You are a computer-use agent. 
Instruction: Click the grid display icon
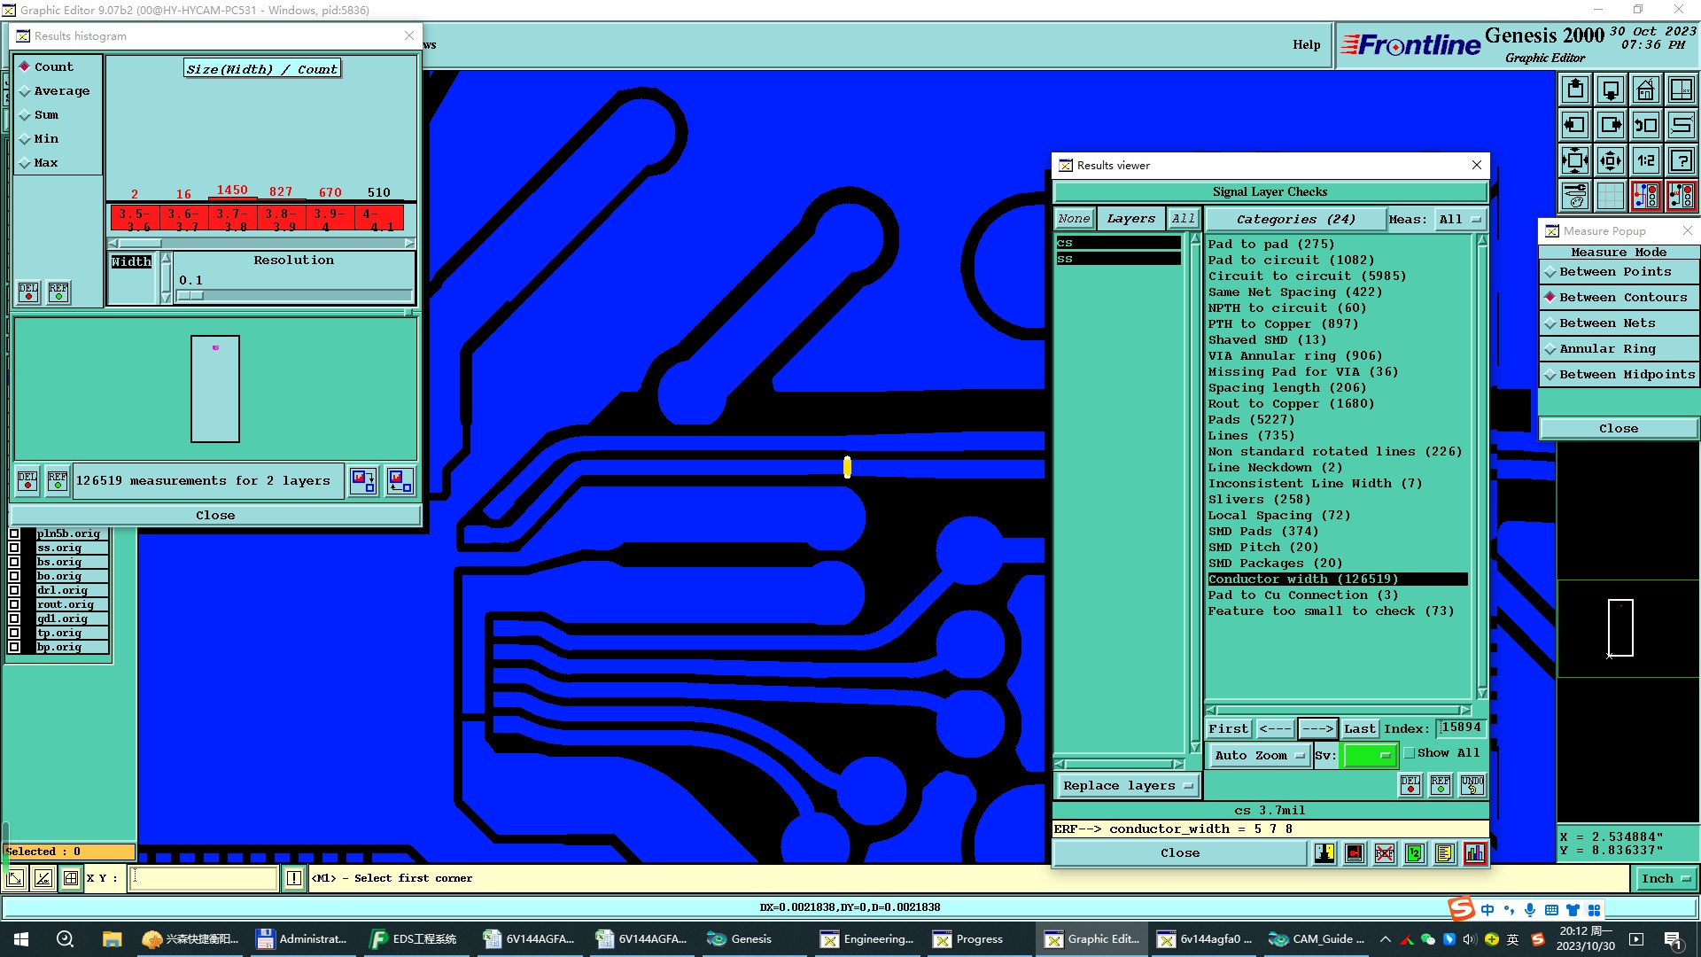pyautogui.click(x=1610, y=196)
